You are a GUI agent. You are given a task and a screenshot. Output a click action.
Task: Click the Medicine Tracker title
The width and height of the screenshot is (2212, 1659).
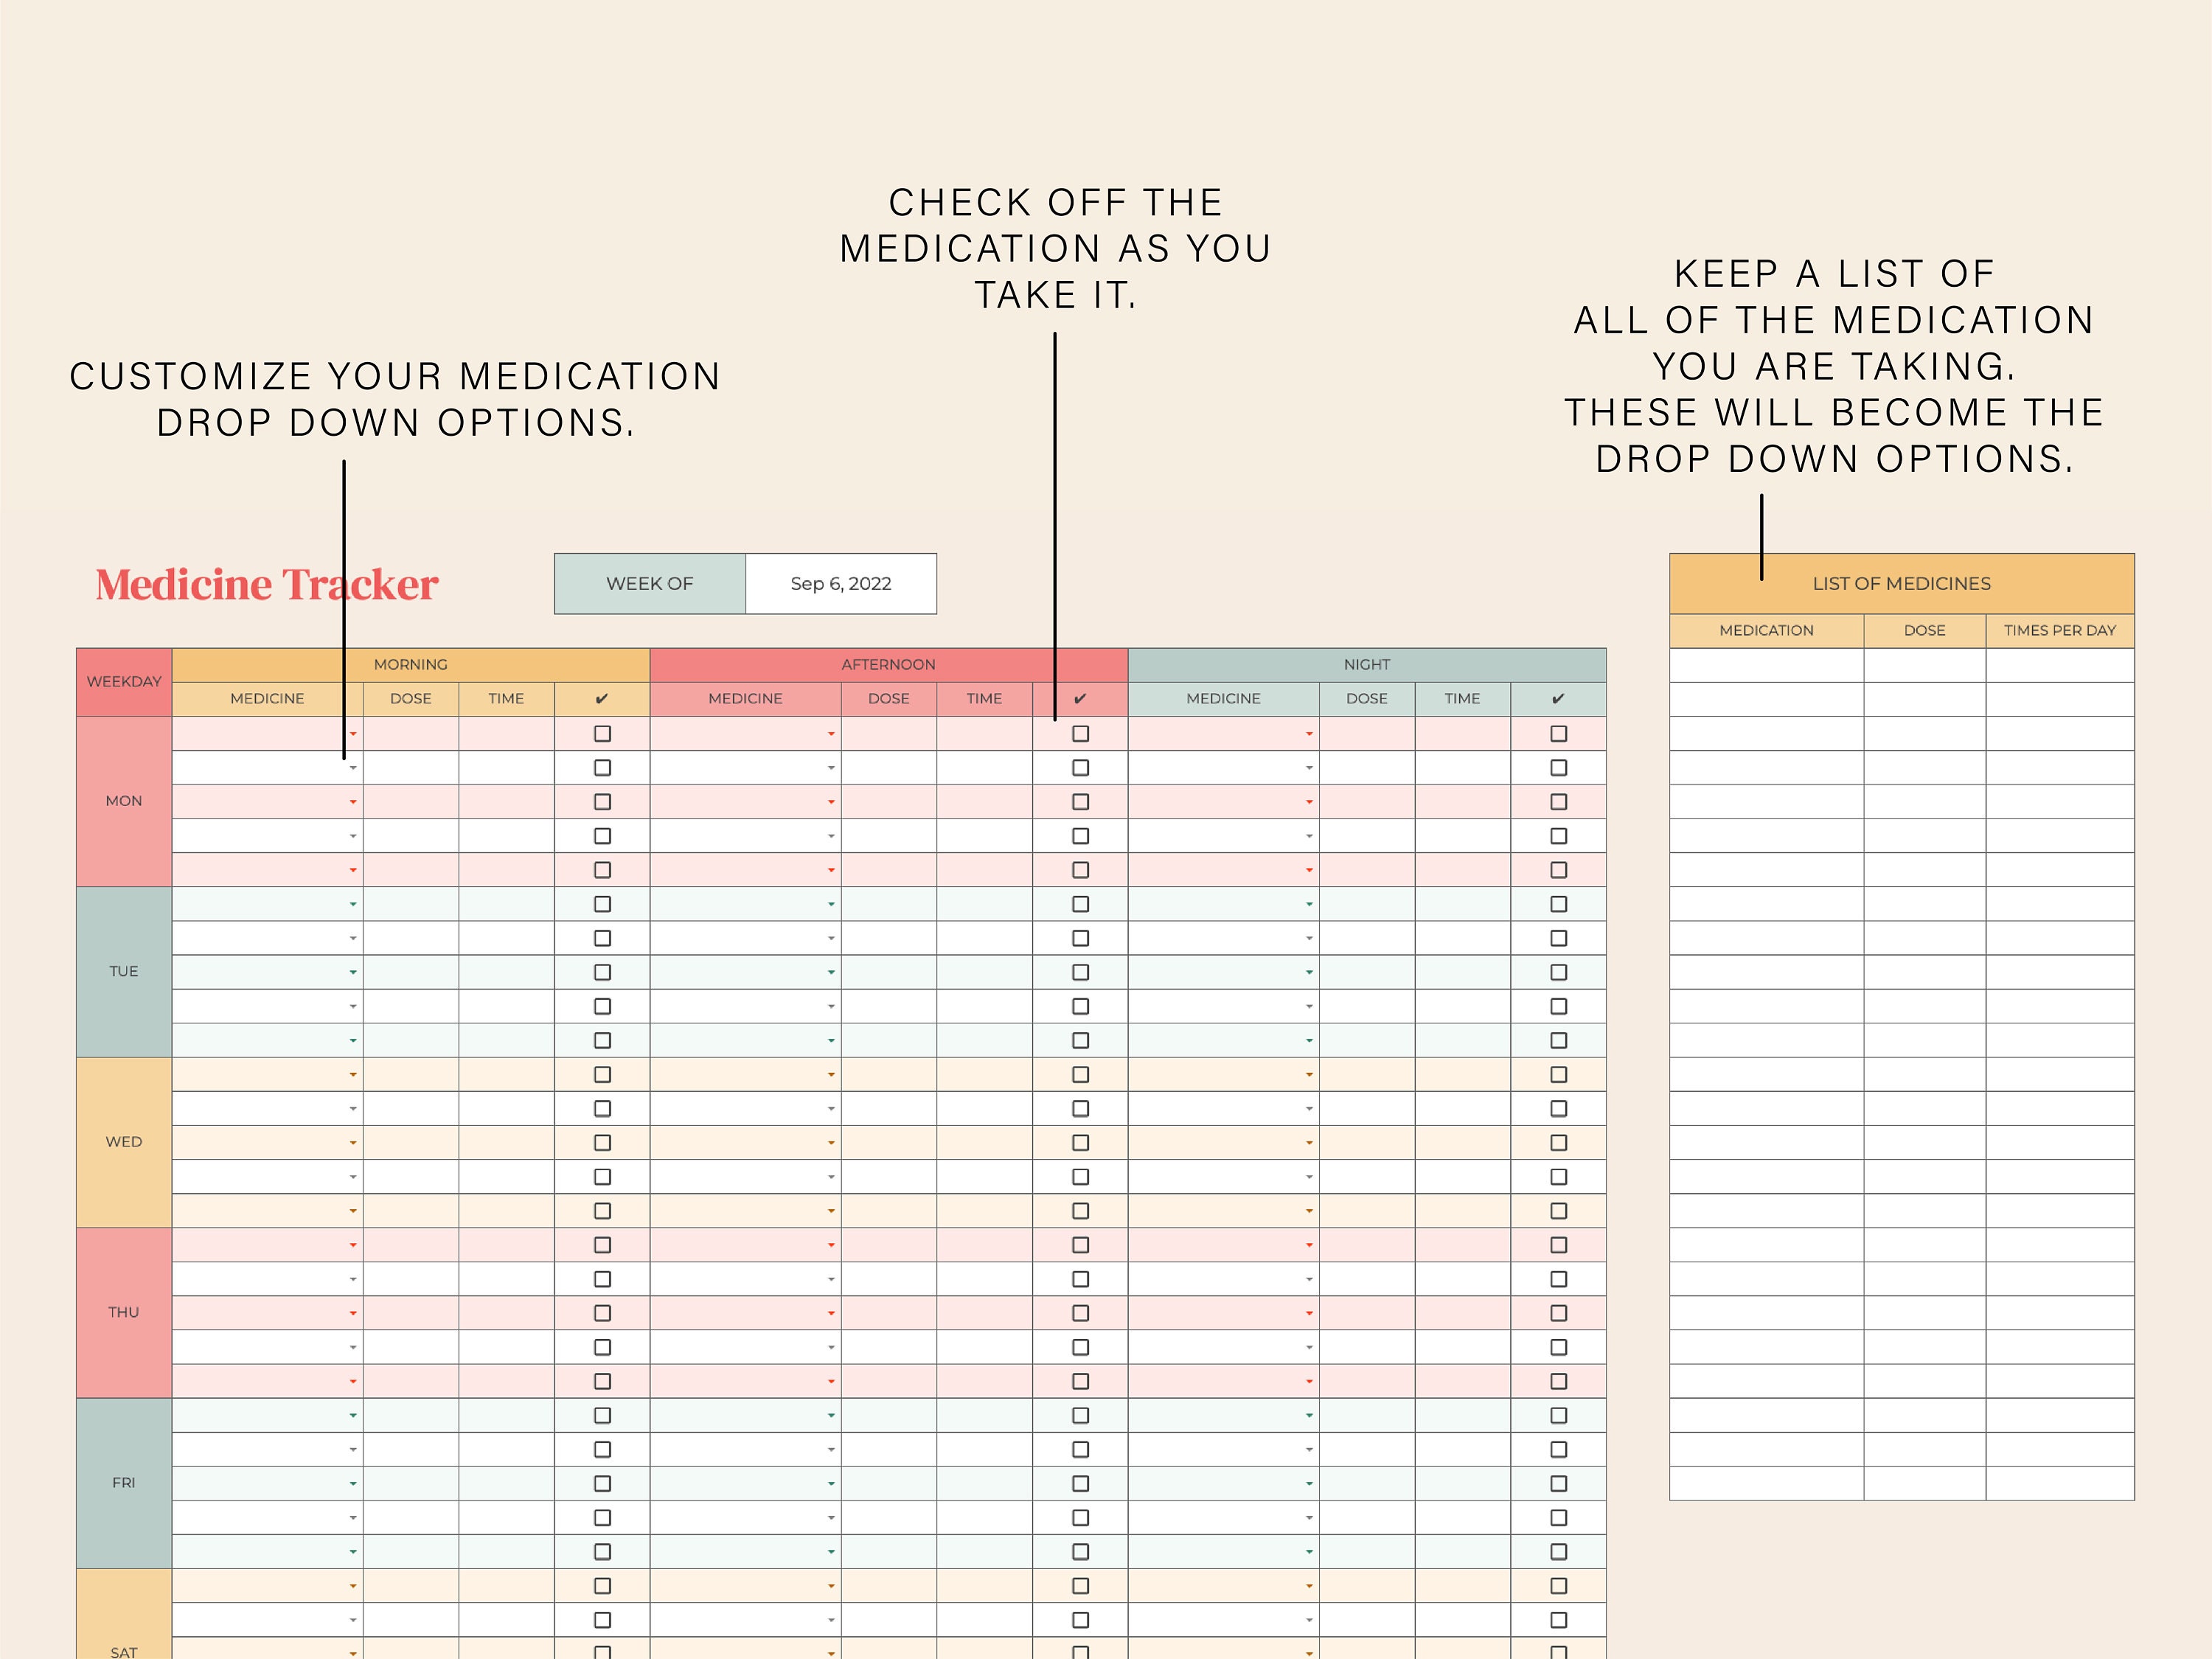coord(266,583)
